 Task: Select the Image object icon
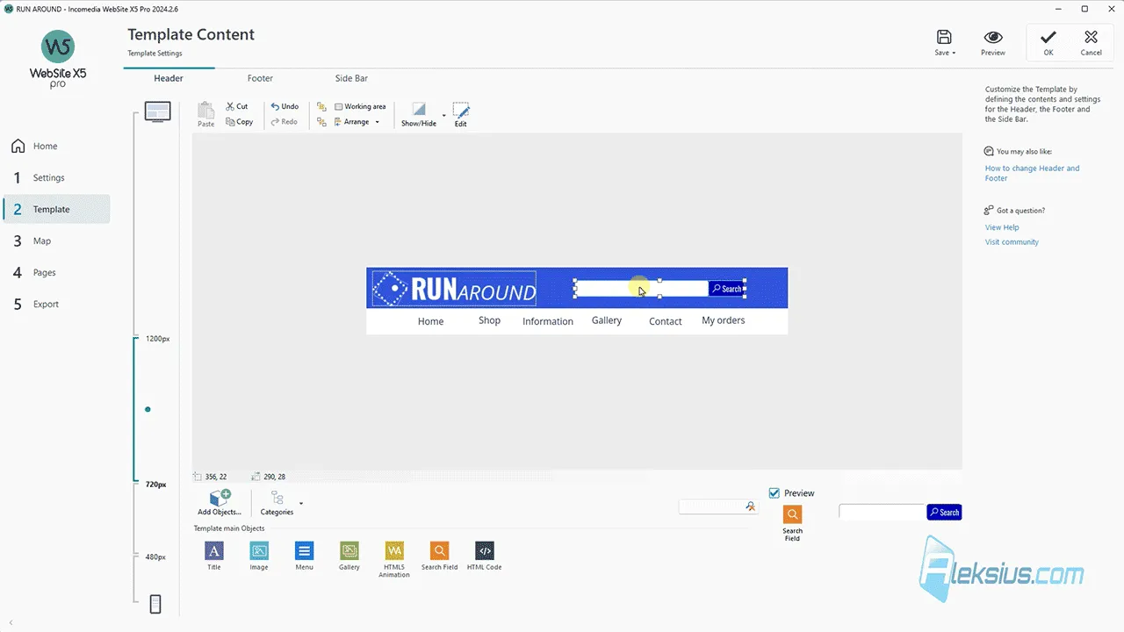(259, 550)
